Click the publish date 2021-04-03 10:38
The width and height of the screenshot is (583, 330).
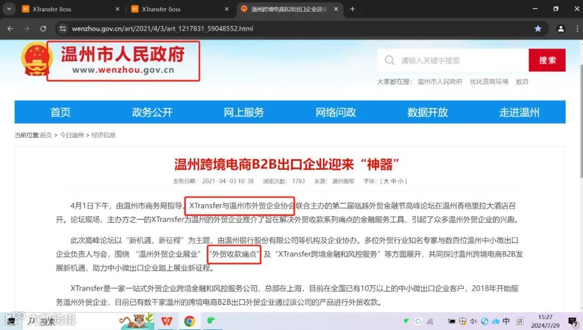pyautogui.click(x=228, y=181)
